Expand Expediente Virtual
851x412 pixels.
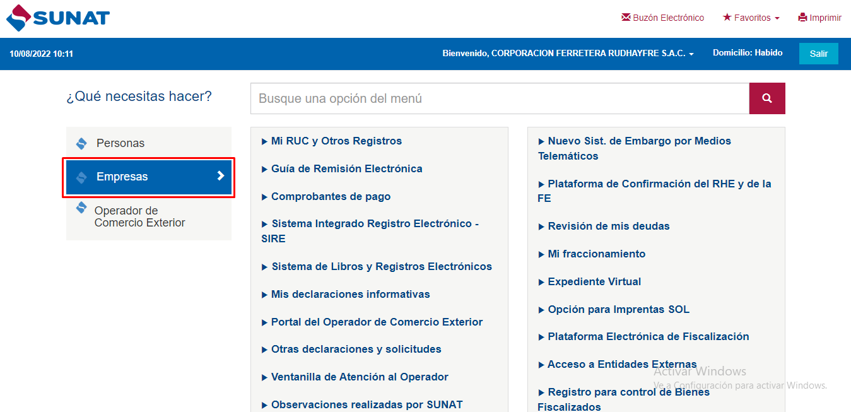[589, 282]
